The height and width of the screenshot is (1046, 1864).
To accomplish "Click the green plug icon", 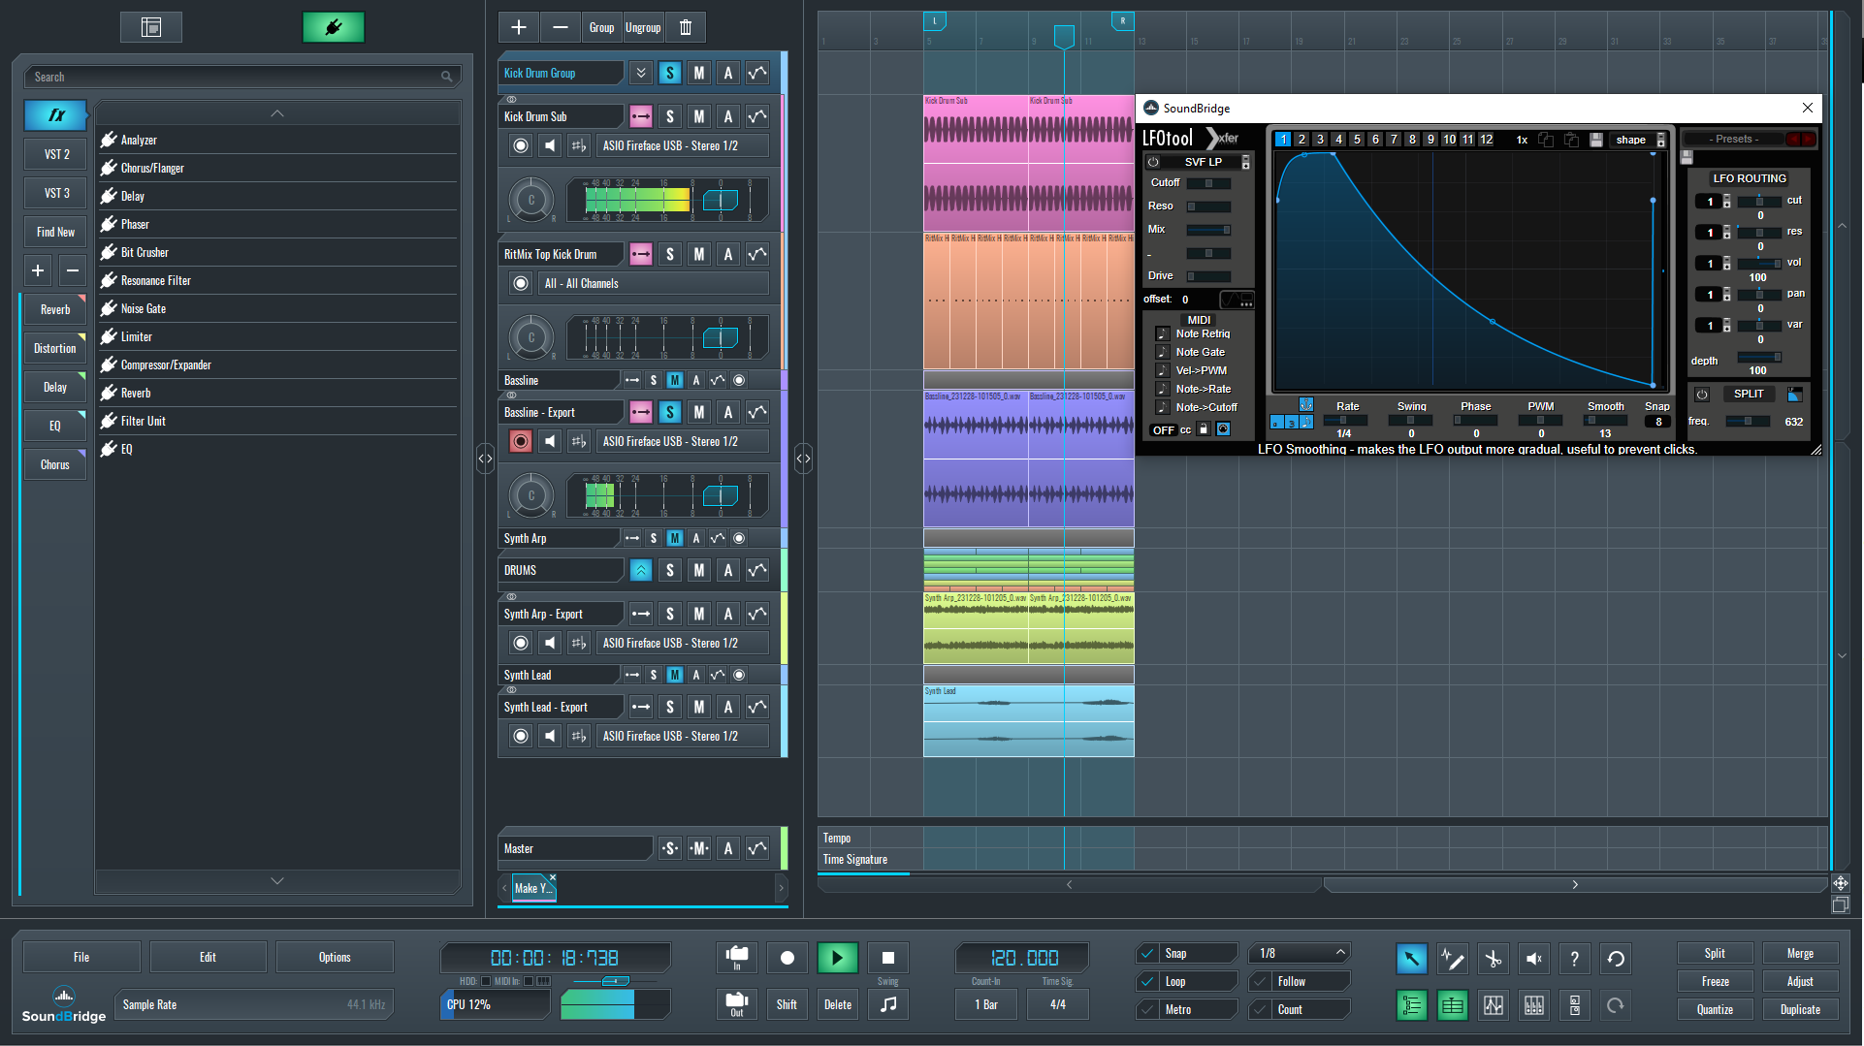I will tap(334, 27).
